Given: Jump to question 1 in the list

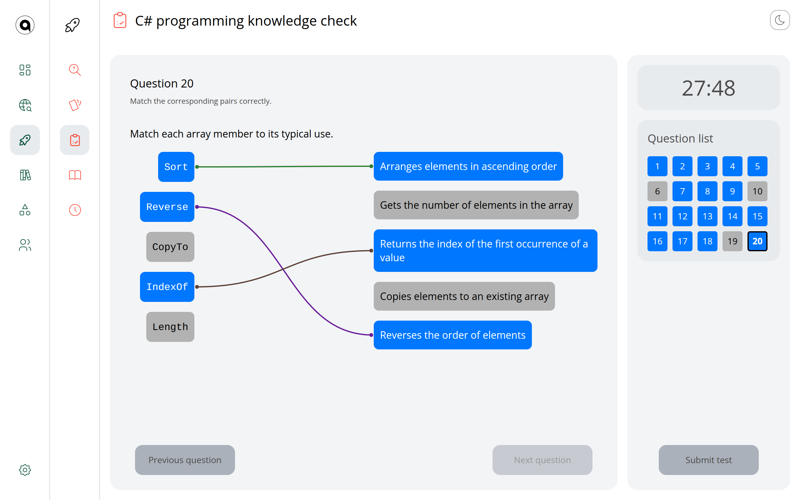Looking at the screenshot, I should (x=657, y=166).
